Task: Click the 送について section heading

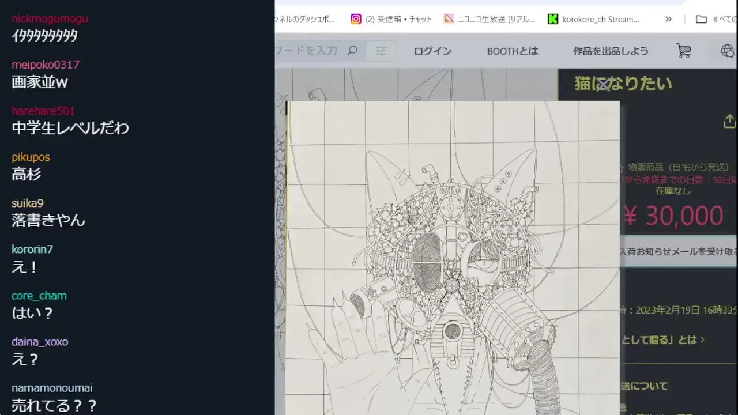Action: point(645,386)
